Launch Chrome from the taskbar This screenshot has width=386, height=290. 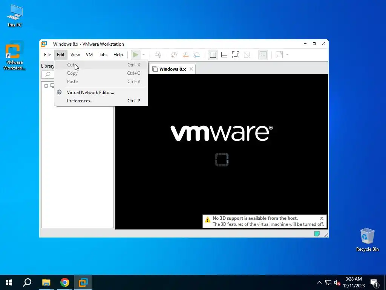coord(65,282)
